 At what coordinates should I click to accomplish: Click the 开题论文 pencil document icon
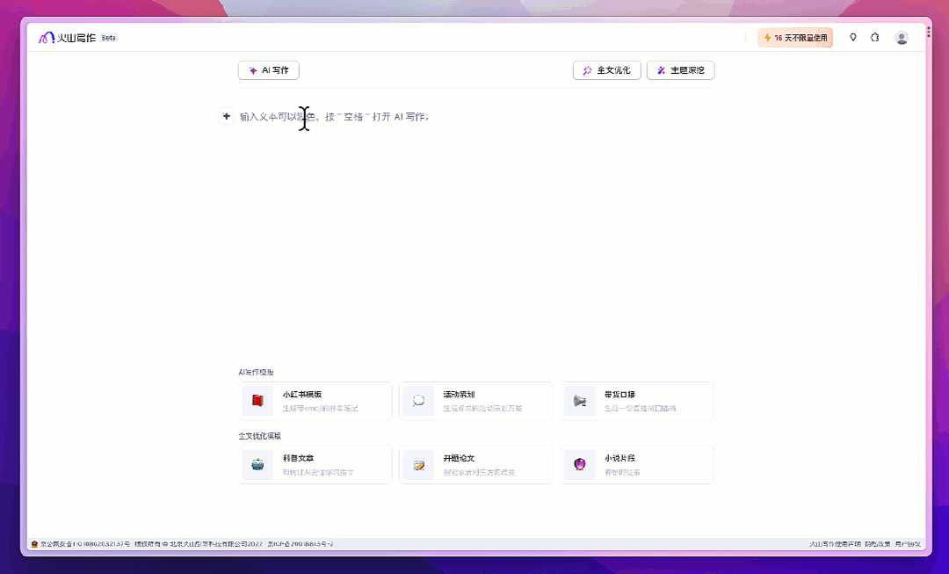point(417,465)
